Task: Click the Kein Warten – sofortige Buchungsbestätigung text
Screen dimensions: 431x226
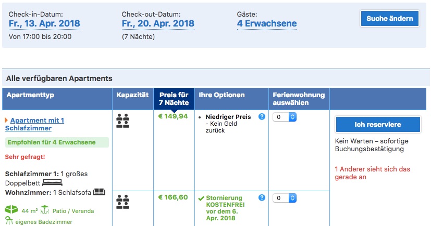Action: (372, 145)
